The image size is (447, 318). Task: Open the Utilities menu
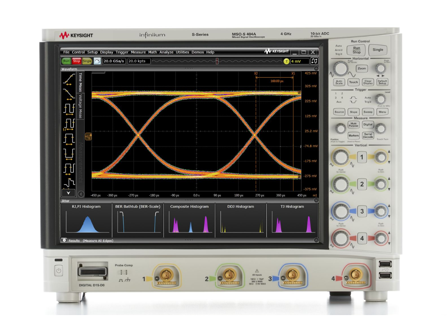183,52
